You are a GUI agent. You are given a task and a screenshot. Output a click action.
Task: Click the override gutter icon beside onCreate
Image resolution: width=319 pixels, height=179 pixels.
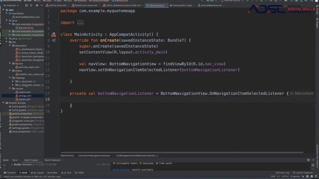click(x=53, y=40)
